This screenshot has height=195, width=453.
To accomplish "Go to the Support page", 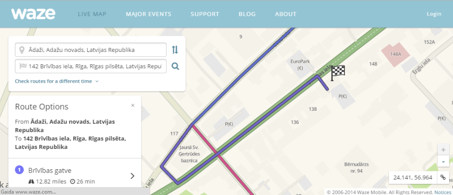I will (205, 14).
